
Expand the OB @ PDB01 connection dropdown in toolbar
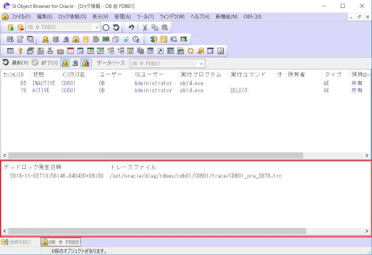click(97, 27)
